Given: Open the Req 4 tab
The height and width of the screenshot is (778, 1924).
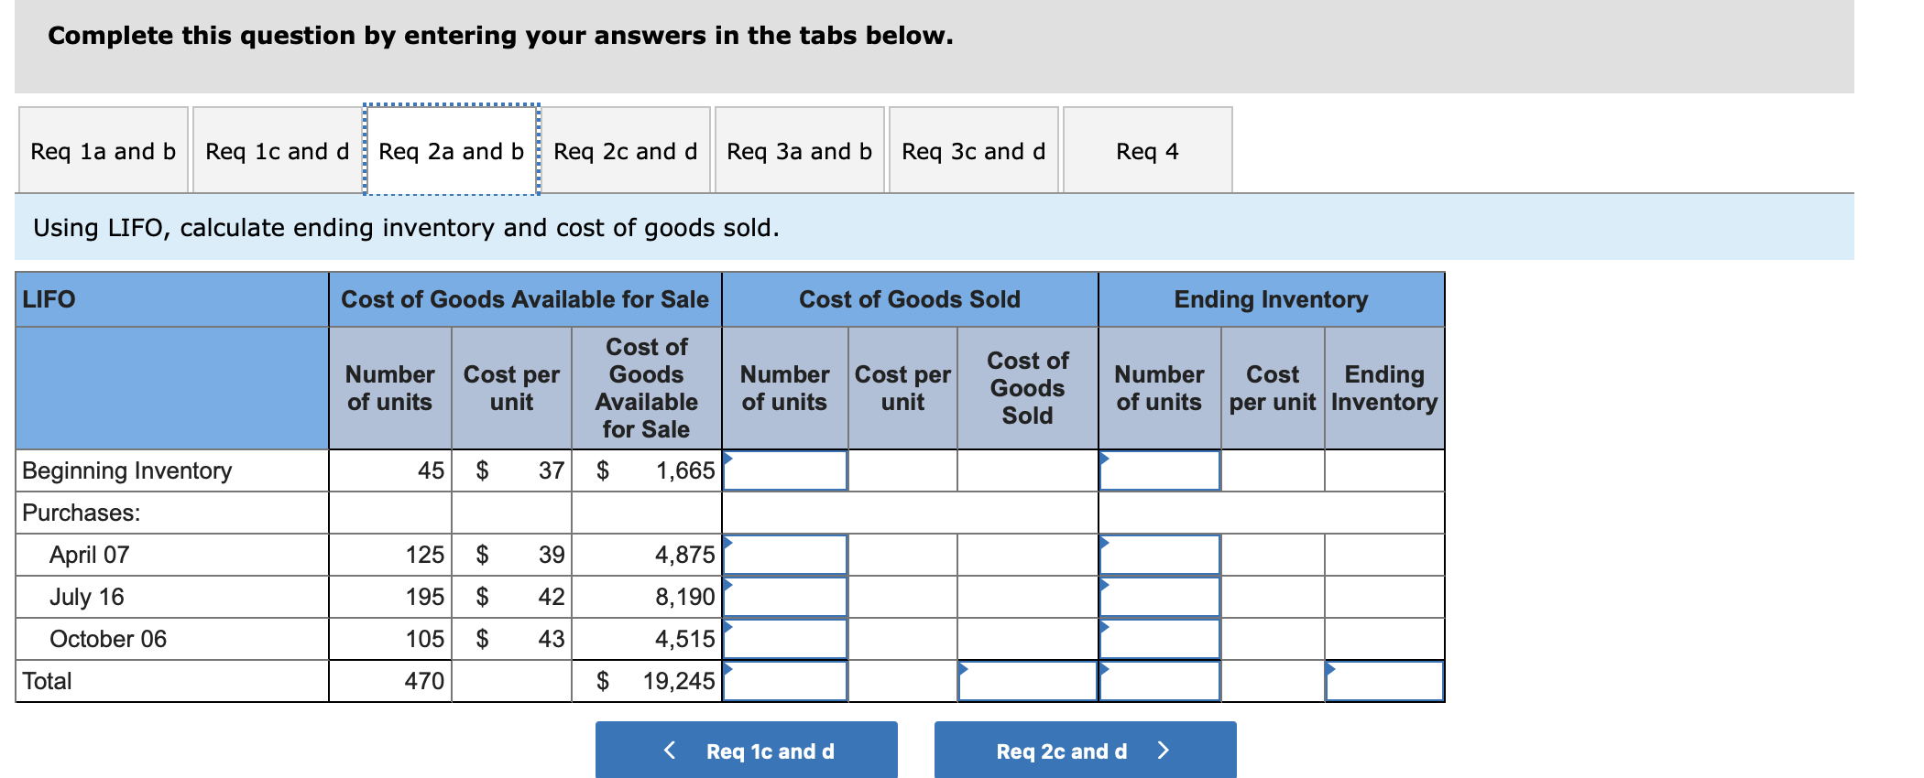Looking at the screenshot, I should (x=1146, y=150).
